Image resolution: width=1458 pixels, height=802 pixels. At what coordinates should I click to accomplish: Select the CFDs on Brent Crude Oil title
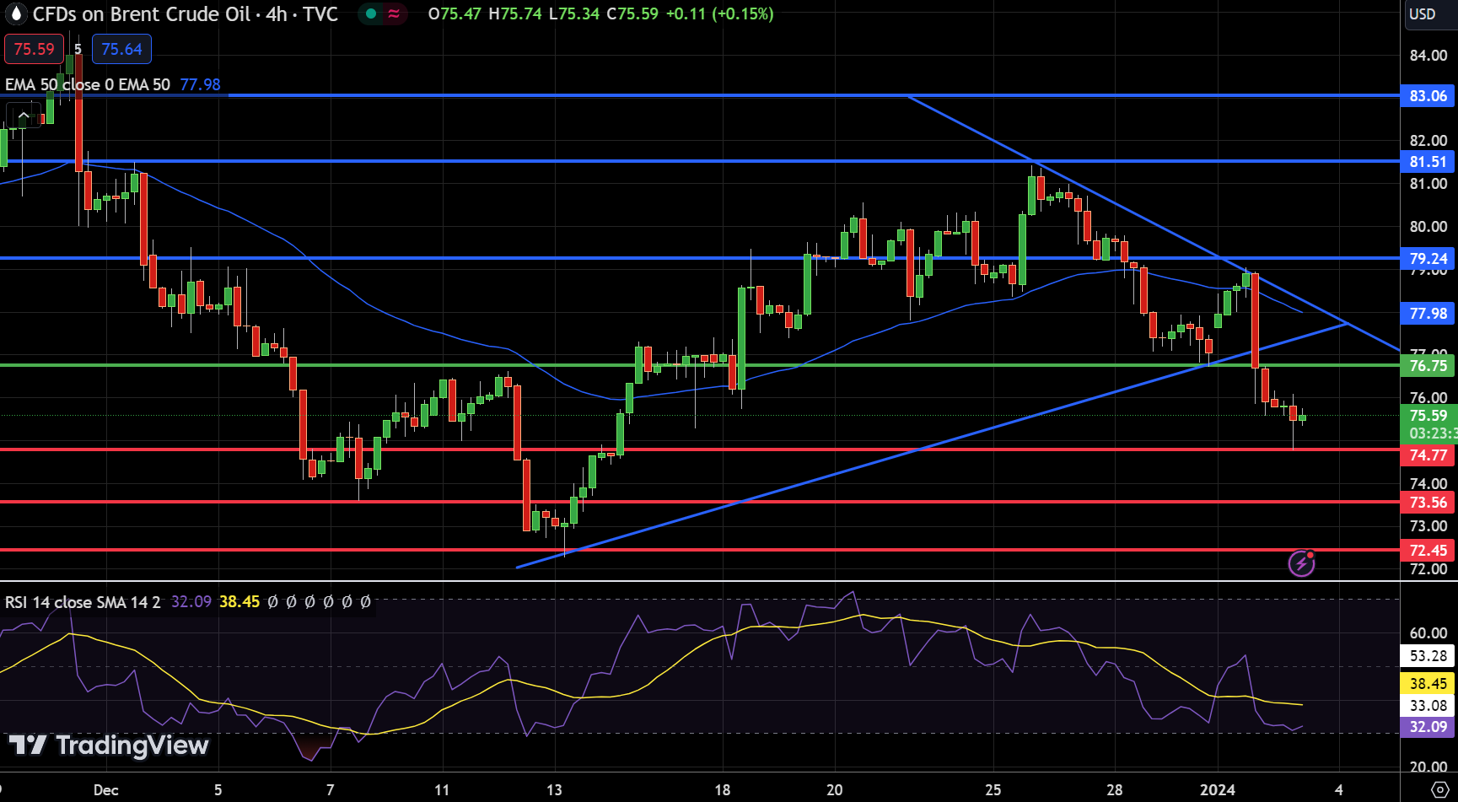click(185, 13)
